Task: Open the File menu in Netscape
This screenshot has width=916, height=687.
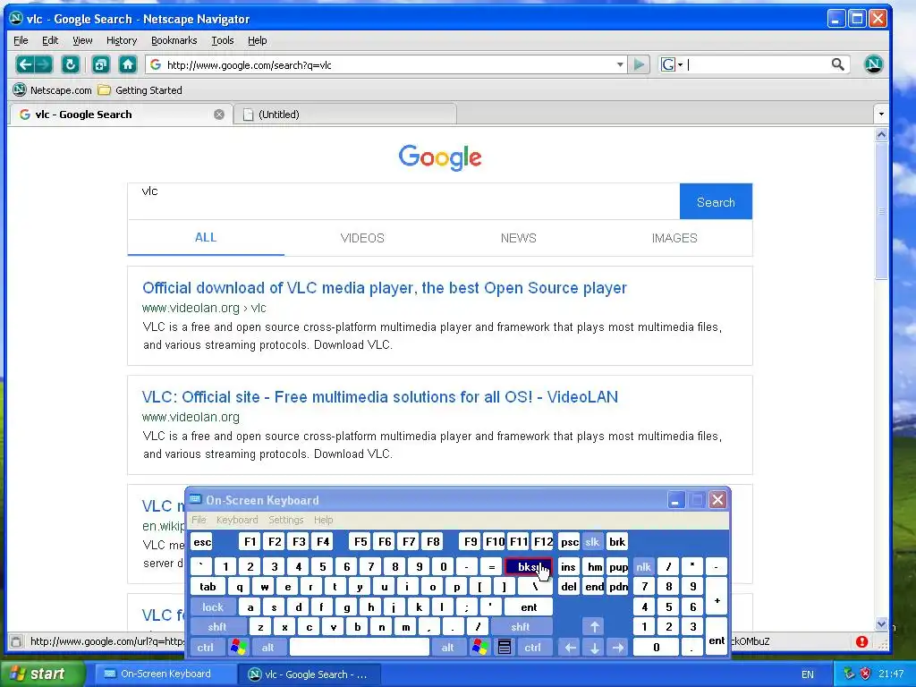Action: tap(21, 40)
